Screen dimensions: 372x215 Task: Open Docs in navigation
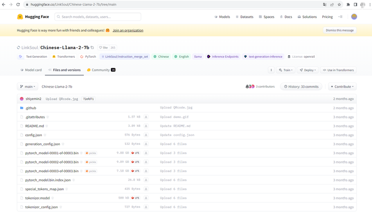click(286, 17)
